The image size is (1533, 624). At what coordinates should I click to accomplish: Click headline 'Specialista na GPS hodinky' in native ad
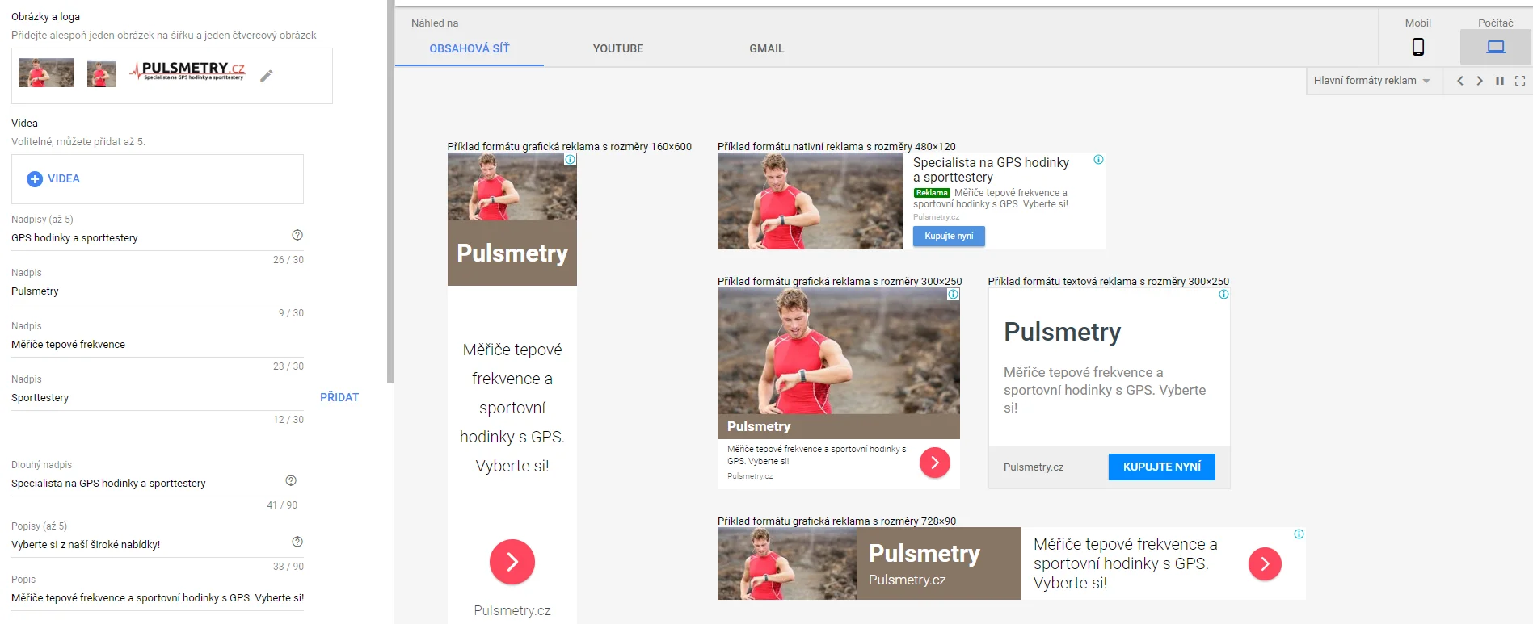[x=991, y=170]
